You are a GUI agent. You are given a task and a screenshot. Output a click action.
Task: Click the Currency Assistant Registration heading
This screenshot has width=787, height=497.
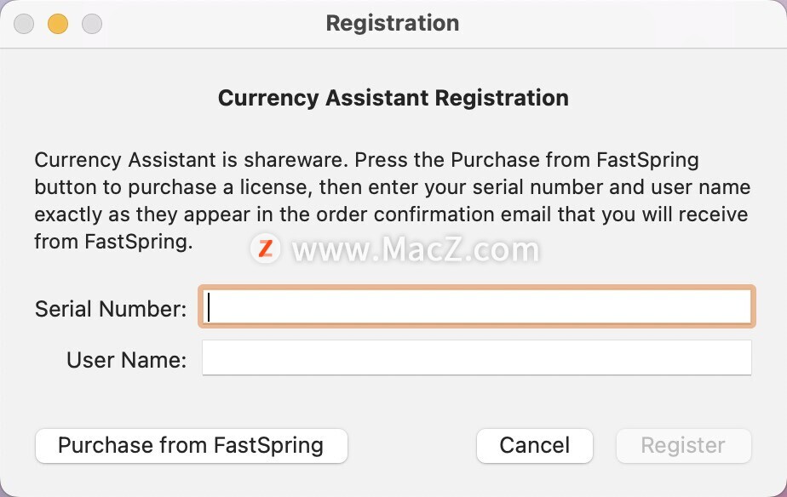(x=393, y=98)
